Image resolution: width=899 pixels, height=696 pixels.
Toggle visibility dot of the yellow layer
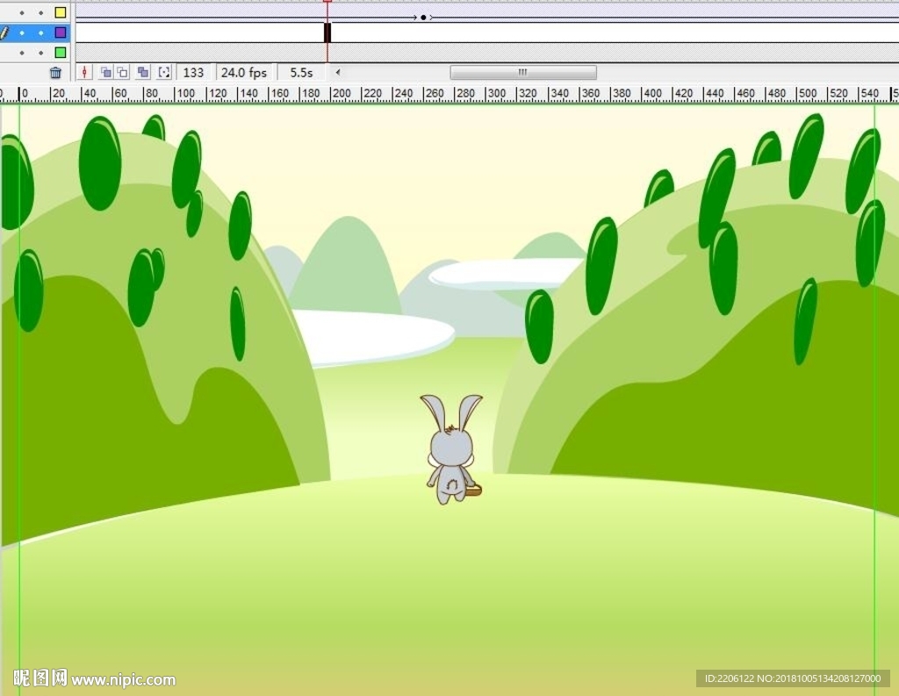(x=22, y=13)
